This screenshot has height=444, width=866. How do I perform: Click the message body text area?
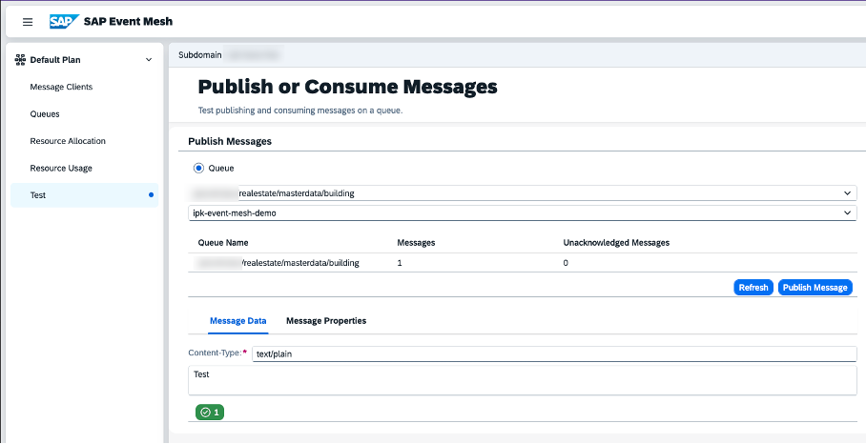coord(523,380)
